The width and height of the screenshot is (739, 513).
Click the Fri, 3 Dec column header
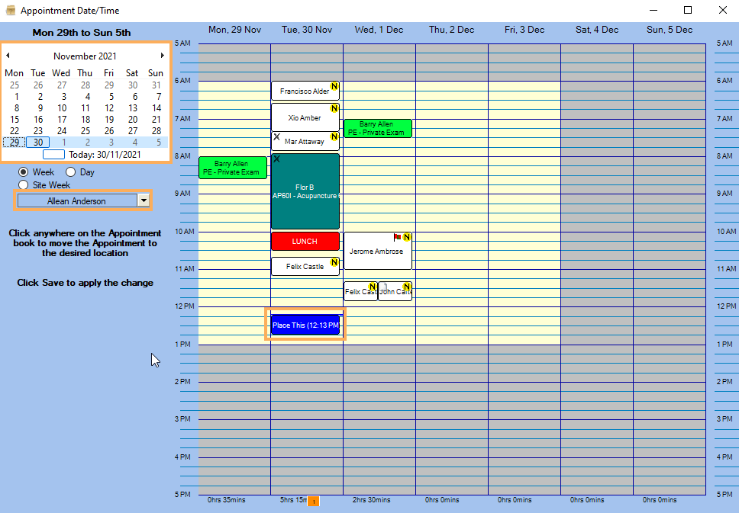[524, 30]
